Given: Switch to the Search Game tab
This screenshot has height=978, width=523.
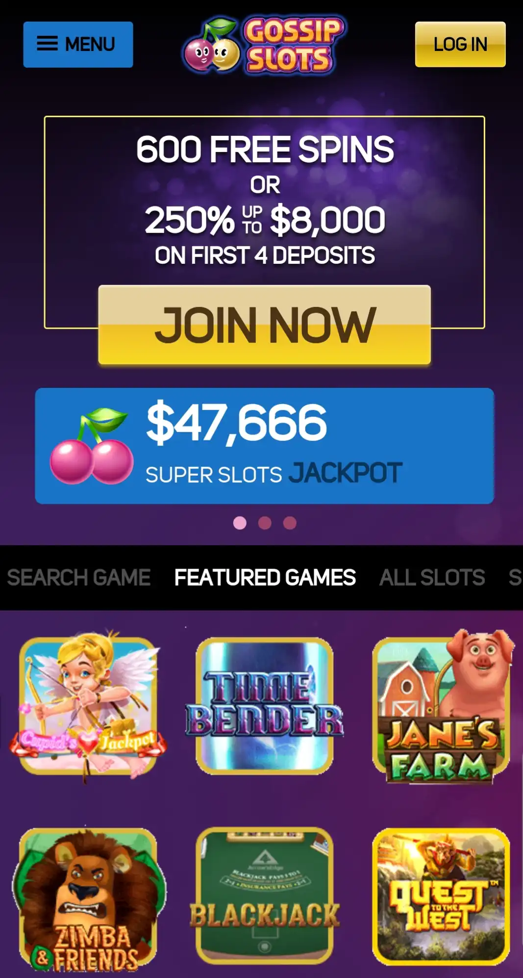Looking at the screenshot, I should (x=78, y=577).
